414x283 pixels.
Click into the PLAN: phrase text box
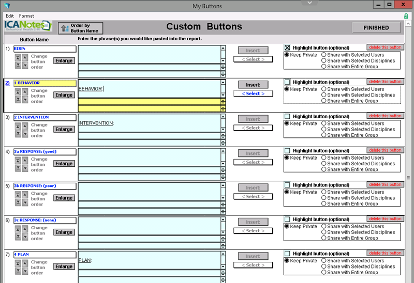click(150, 260)
